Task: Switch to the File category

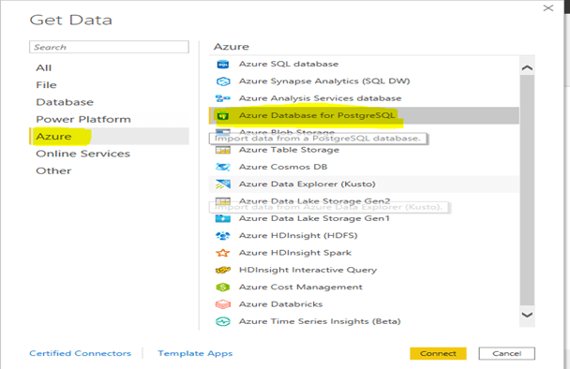Action: coord(109,85)
